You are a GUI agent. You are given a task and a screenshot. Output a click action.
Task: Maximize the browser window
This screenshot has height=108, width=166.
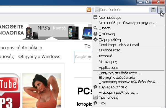click(x=148, y=2)
